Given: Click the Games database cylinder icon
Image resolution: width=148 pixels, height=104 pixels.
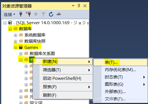Looking at the screenshot, I should (x=21, y=47).
